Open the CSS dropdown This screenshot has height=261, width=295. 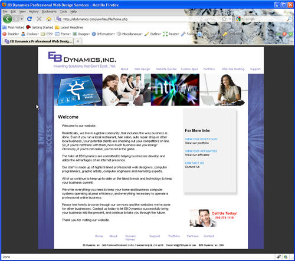coord(47,34)
